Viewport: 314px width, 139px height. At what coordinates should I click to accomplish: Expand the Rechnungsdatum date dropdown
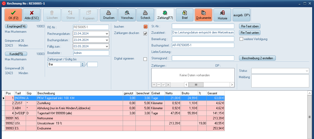pos(107,34)
